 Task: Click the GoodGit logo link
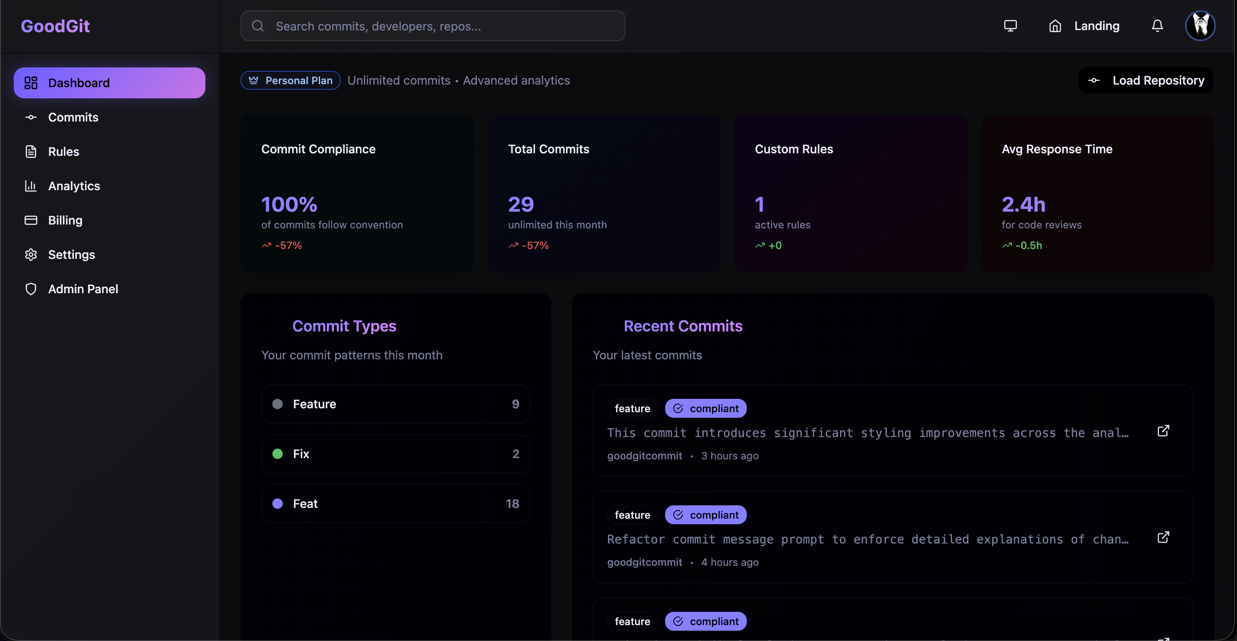tap(55, 26)
